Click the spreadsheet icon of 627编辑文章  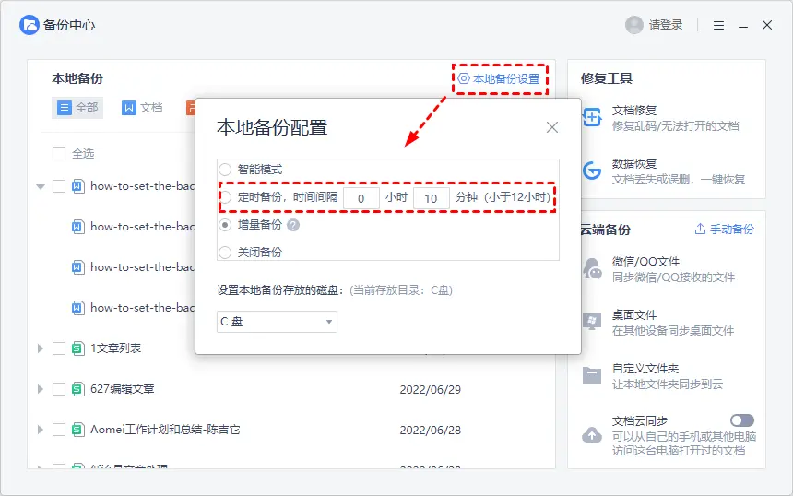[x=77, y=389]
